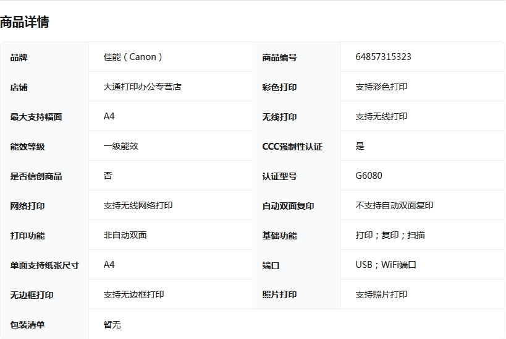Select the 品牌 label cell
The width and height of the screenshot is (506, 339).
pyautogui.click(x=19, y=58)
